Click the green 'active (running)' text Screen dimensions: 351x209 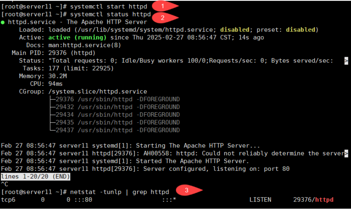77,37
